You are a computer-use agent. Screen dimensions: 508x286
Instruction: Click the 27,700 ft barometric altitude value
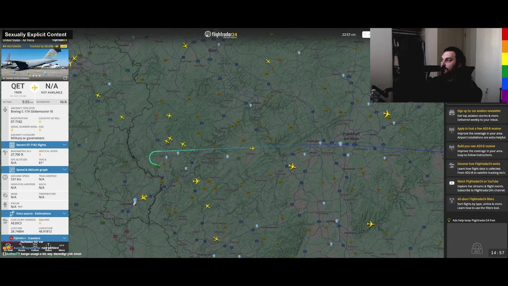pos(17,155)
